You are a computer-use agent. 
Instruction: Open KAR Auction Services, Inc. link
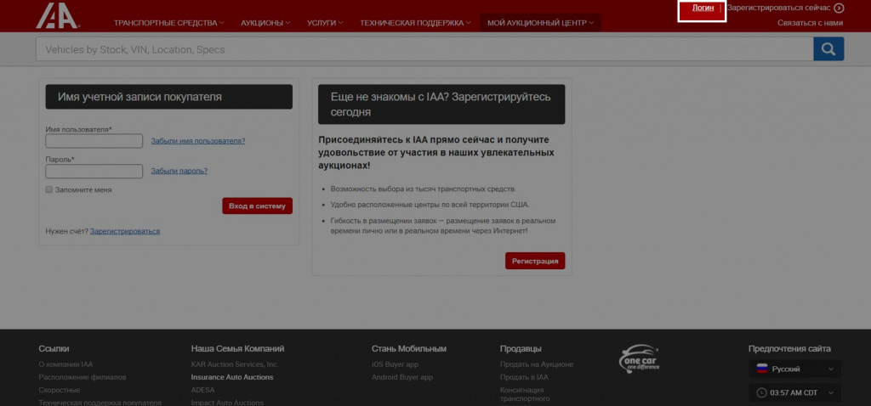click(x=235, y=364)
